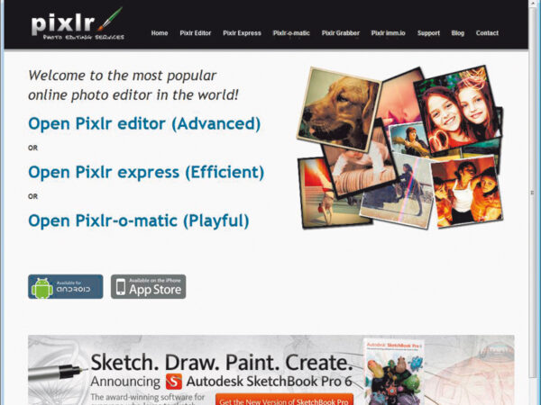The image size is (541, 405).
Task: Open Pixlr-o-matic from the nav bar
Action: (x=291, y=33)
